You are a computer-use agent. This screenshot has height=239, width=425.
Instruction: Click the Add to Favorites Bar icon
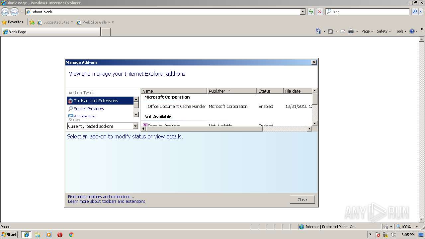(x=32, y=22)
